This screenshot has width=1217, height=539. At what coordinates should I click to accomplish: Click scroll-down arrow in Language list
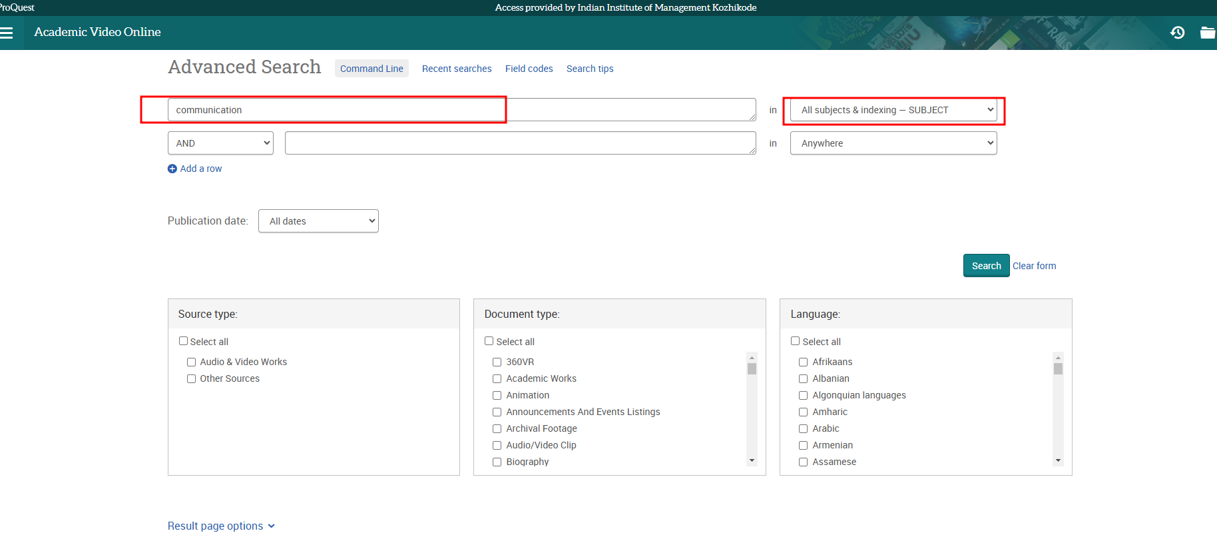pos(1058,460)
